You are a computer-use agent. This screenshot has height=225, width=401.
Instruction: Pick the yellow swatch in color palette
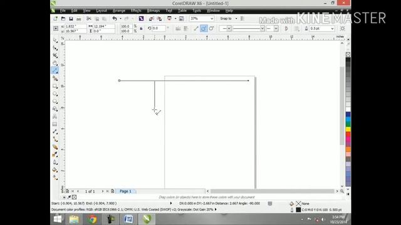point(348,129)
